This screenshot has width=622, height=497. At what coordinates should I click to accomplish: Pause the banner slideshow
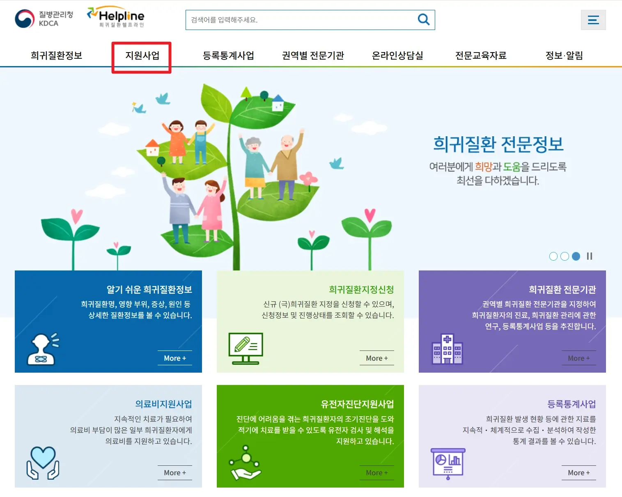pyautogui.click(x=590, y=256)
